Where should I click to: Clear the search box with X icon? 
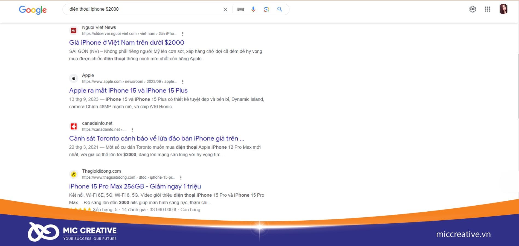tap(225, 9)
